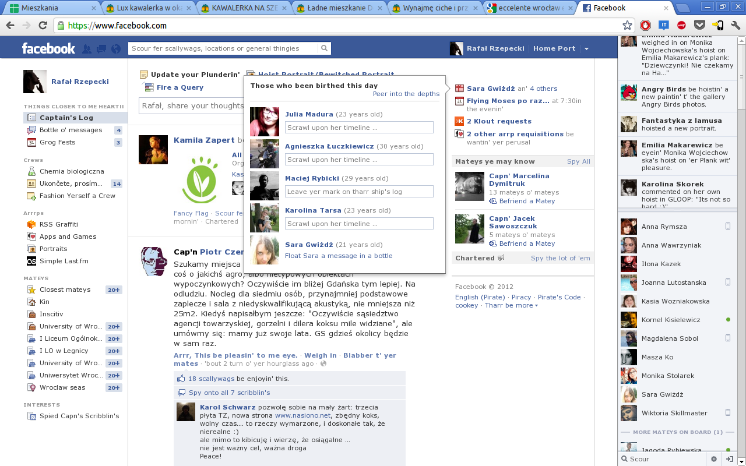Screen dimensions: 746x466
Task: Reload the page with refresh button
Action: [x=43, y=25]
